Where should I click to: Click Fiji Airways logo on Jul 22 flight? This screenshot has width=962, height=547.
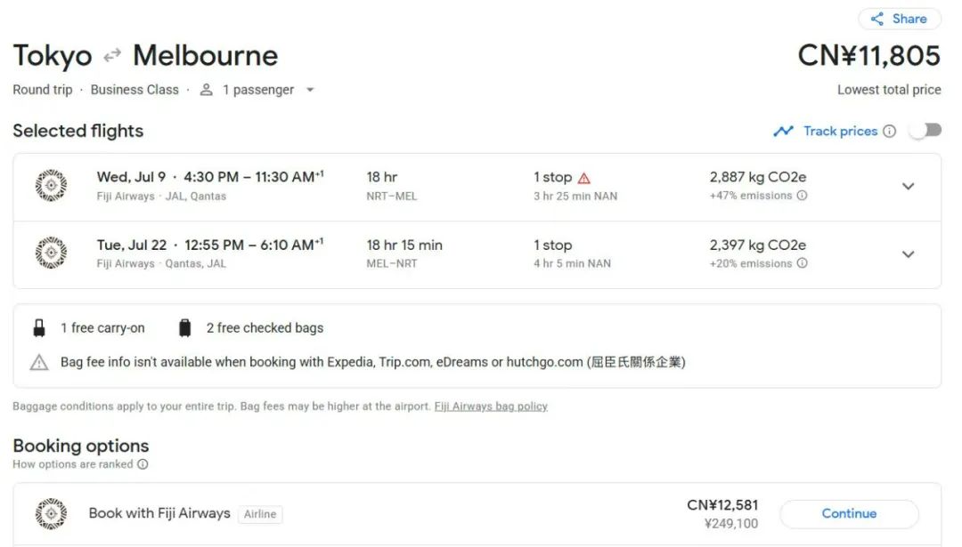click(x=52, y=253)
